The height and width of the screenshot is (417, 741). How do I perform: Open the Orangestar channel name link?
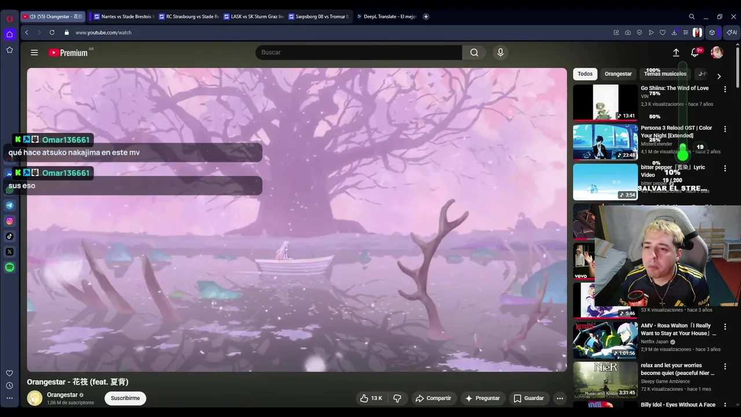click(x=62, y=395)
